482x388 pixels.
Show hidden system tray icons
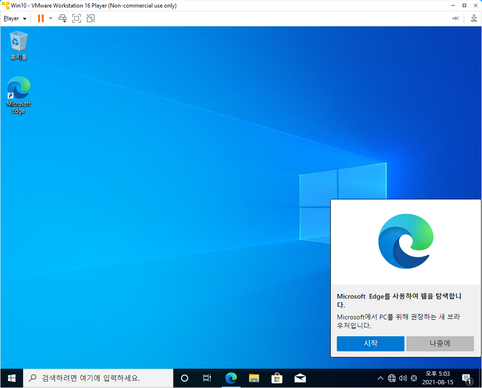[x=380, y=378]
